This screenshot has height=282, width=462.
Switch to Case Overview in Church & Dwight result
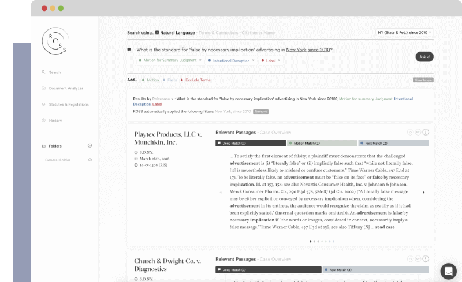[275, 259]
